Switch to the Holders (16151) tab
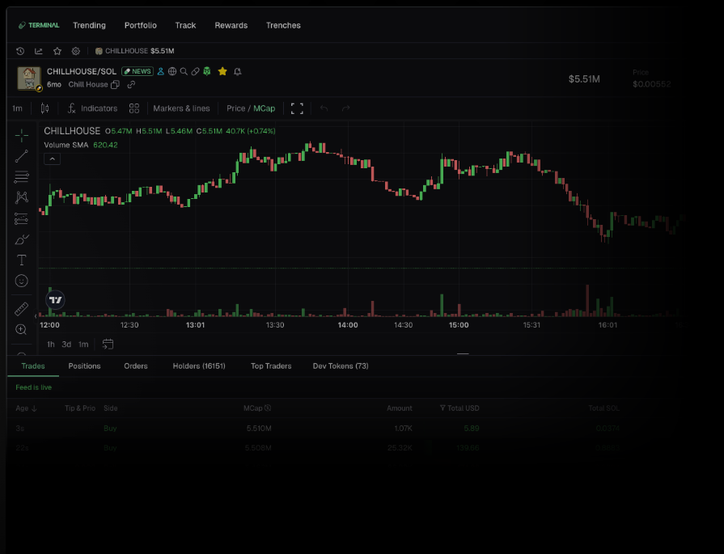The image size is (724, 554). 199,366
